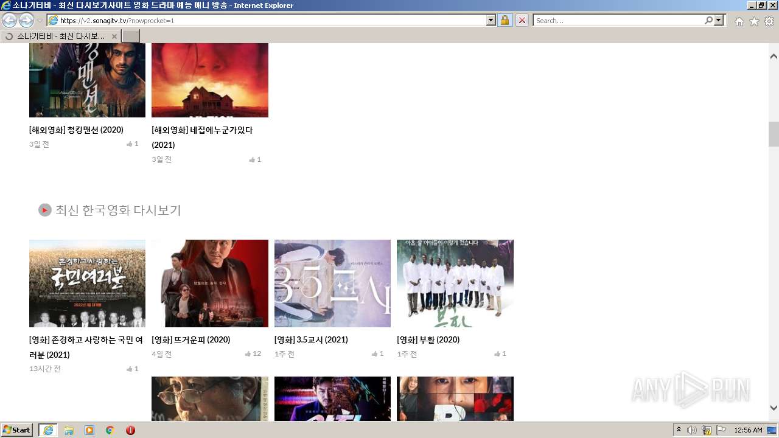Click the magnifier search icon

[709, 20]
